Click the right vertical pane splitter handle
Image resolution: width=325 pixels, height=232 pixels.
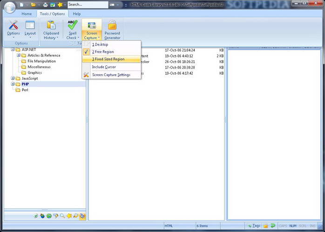tap(226, 119)
